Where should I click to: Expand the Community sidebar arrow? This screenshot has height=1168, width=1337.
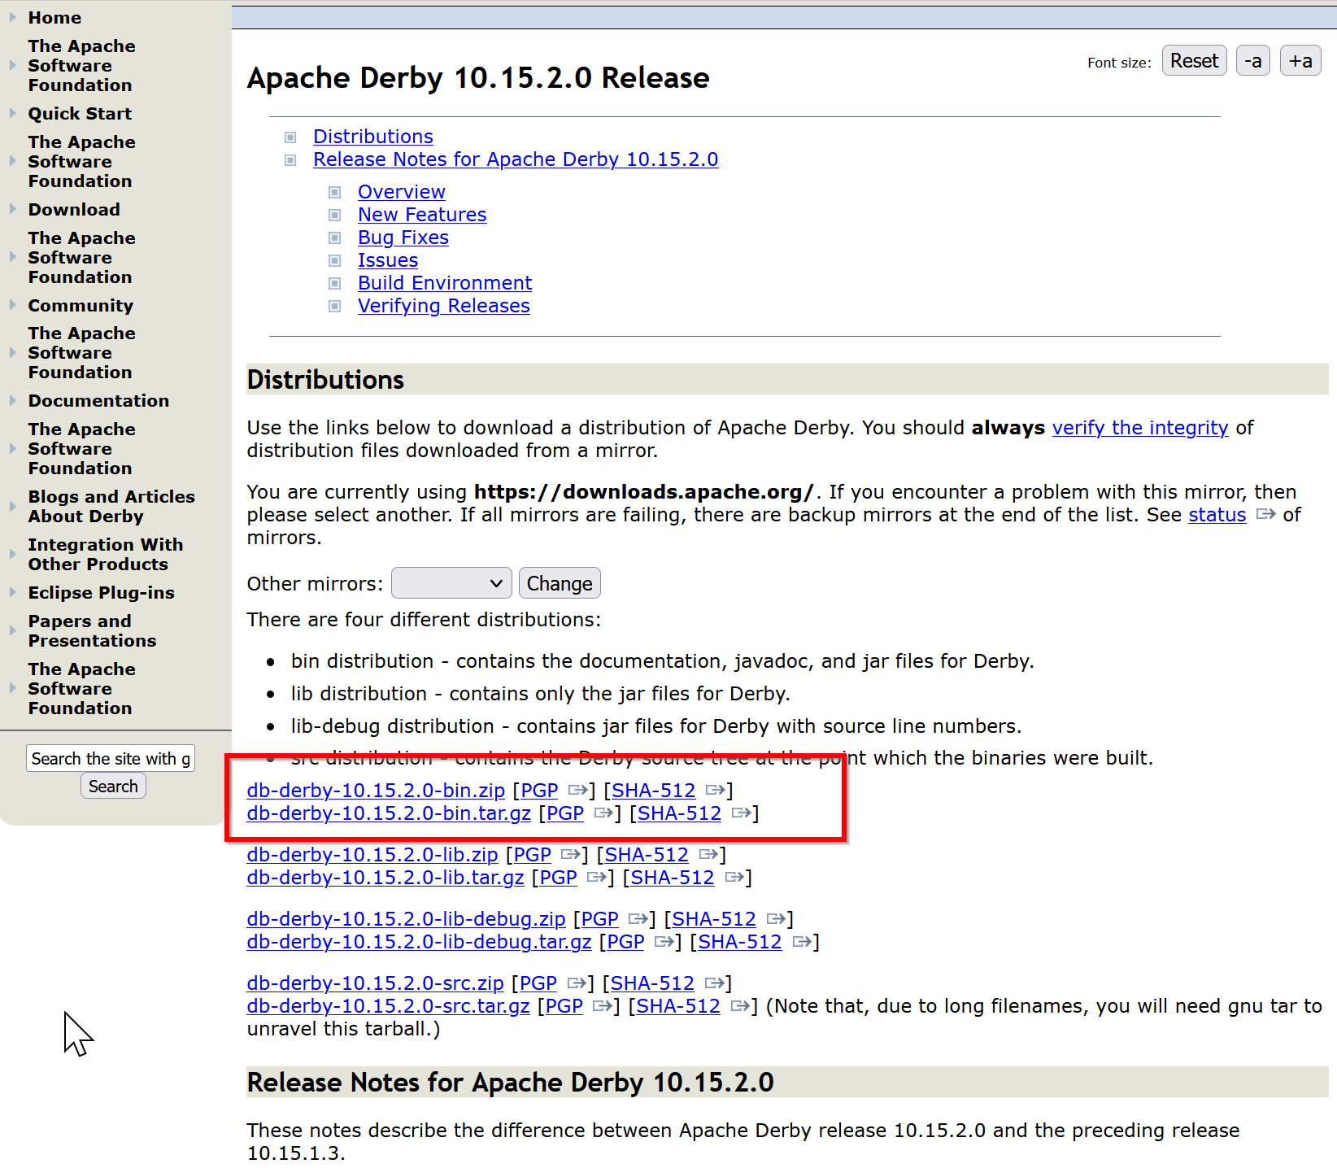click(x=12, y=305)
